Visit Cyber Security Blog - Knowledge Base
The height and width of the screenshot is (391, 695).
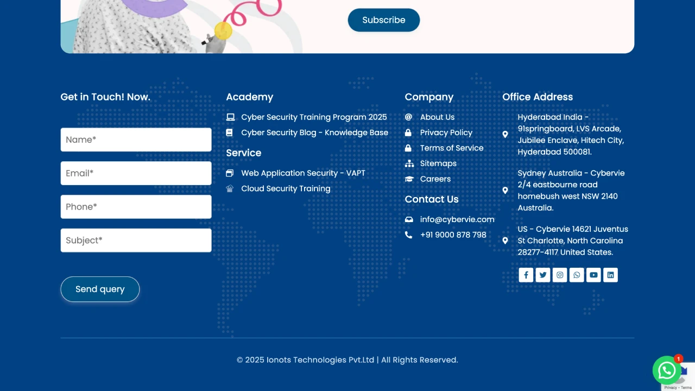click(314, 133)
